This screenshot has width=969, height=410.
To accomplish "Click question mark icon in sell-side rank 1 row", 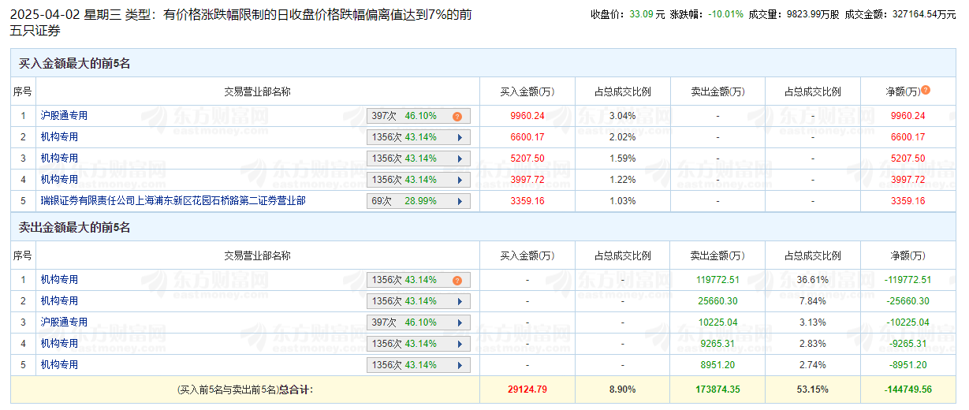I will tap(457, 281).
